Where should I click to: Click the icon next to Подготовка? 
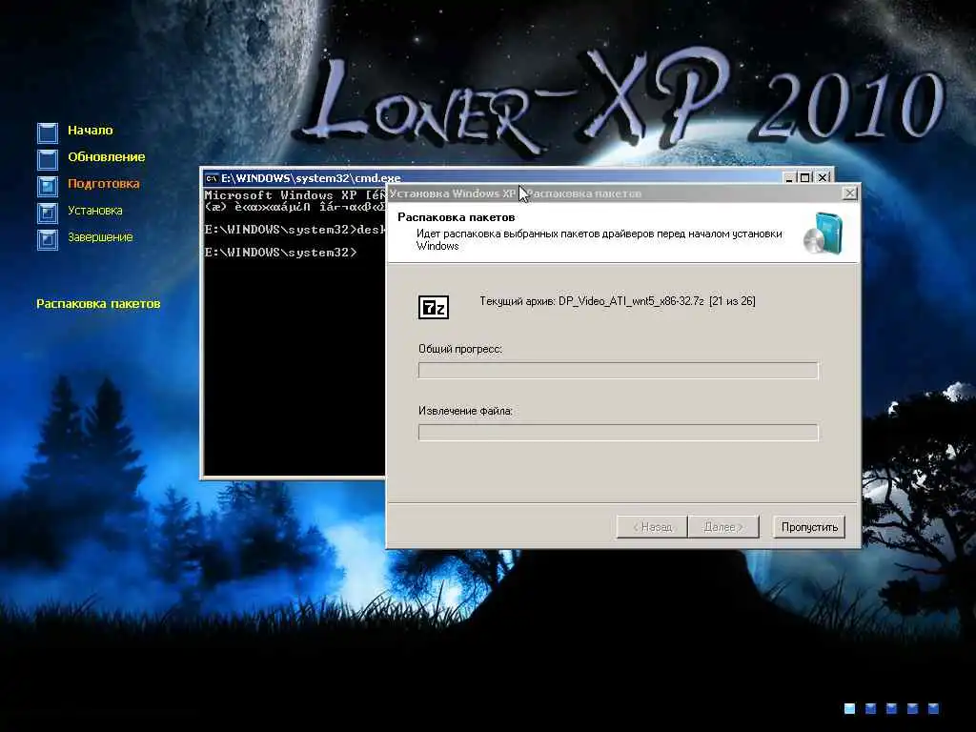(x=48, y=186)
